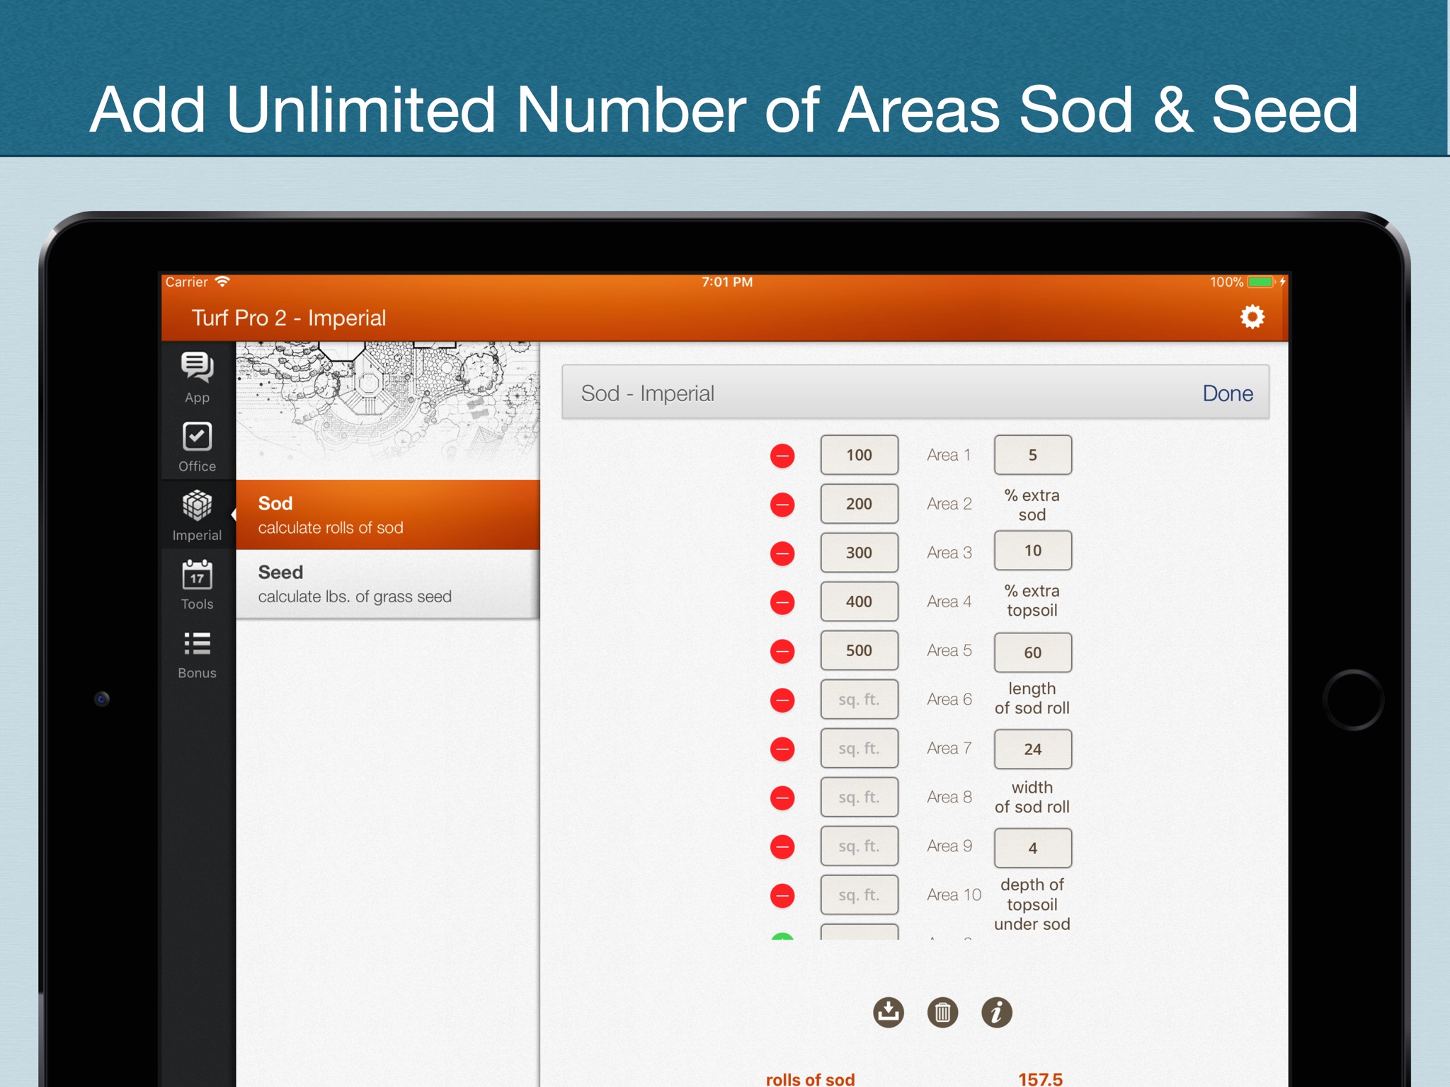This screenshot has height=1087, width=1450.
Task: Edit the Area 5 field showing 500
Action: [859, 650]
